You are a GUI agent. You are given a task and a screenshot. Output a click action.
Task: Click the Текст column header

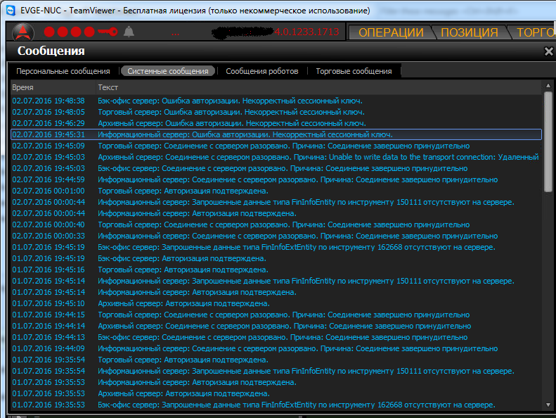(x=108, y=87)
